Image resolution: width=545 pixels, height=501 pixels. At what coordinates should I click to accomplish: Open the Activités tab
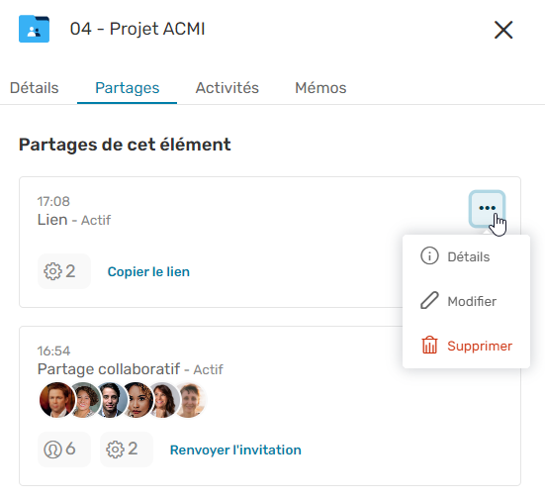[x=227, y=88]
